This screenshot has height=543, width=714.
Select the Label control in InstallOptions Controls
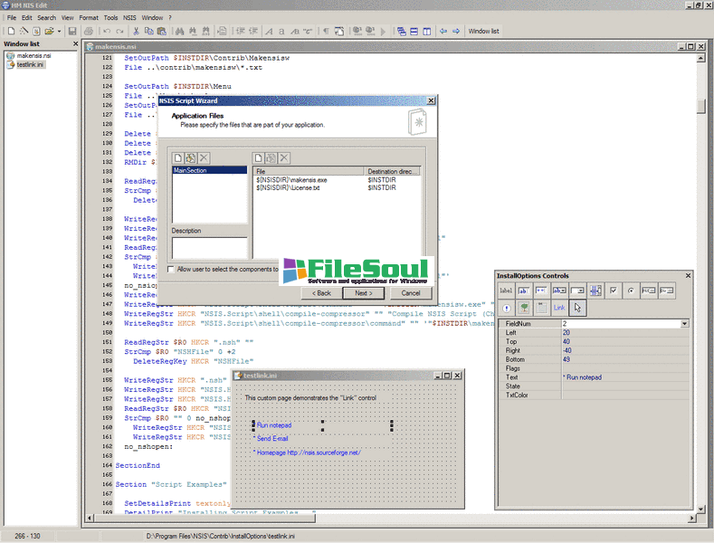click(506, 291)
